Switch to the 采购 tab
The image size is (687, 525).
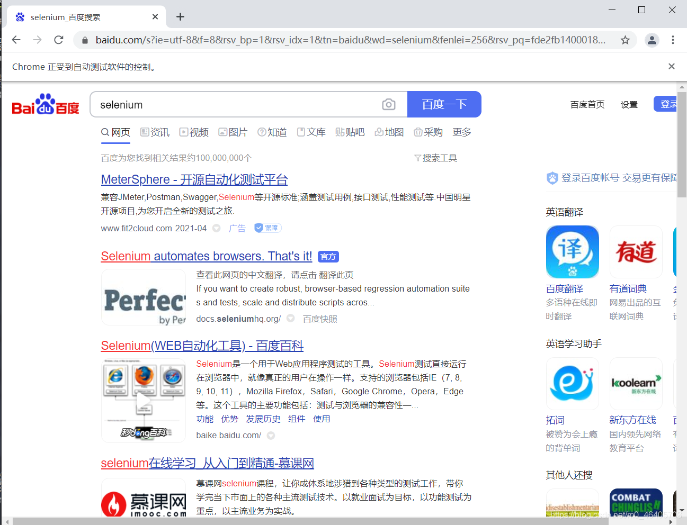(429, 132)
